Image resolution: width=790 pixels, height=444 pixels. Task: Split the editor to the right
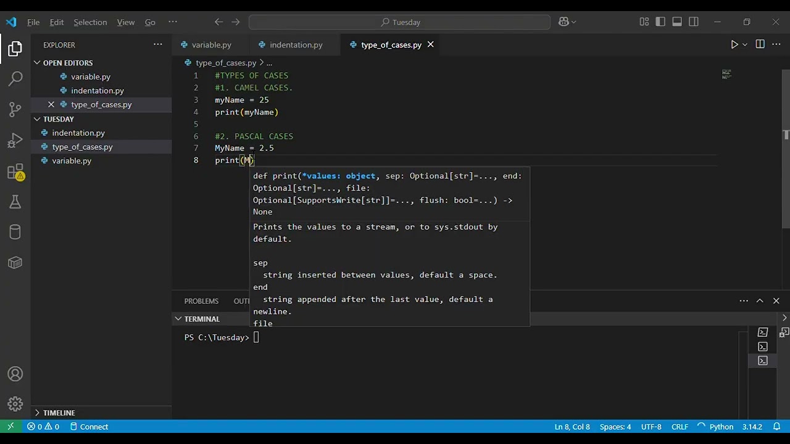[x=760, y=44]
